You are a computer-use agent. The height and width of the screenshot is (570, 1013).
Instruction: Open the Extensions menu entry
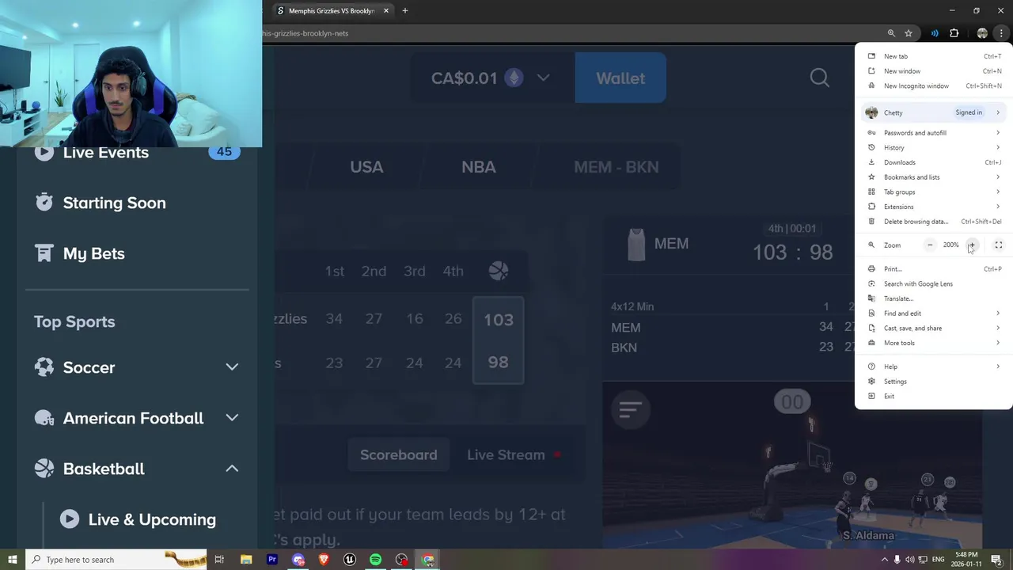[934, 207]
